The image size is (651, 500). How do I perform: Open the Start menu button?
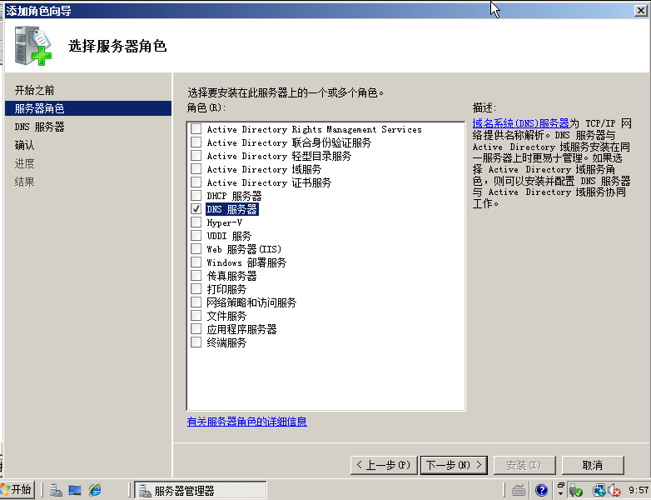pos(17,490)
